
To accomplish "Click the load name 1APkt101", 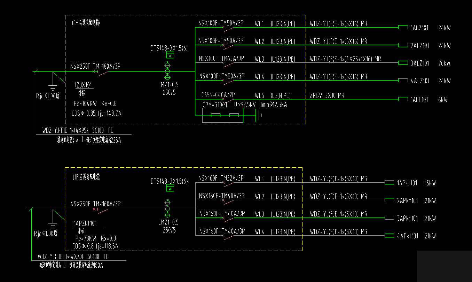I will [x=407, y=183].
